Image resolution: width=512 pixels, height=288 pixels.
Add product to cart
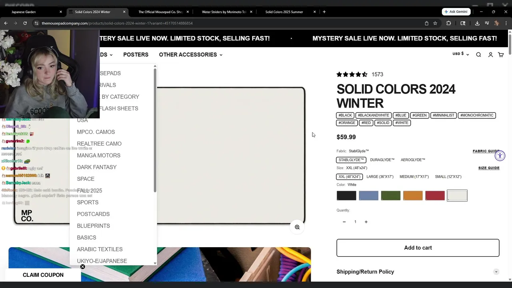pyautogui.click(x=418, y=248)
